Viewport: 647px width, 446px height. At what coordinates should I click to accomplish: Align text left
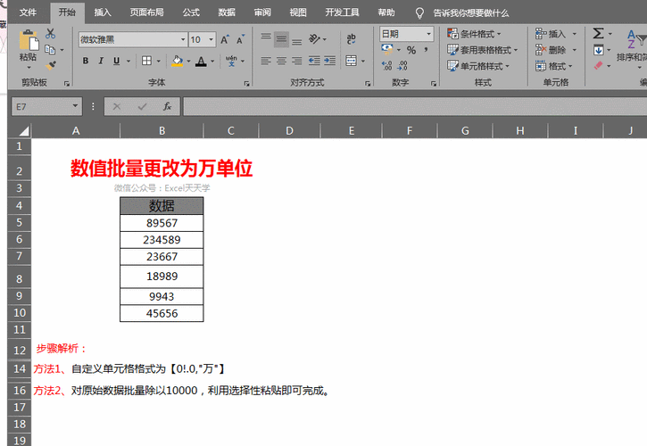266,61
